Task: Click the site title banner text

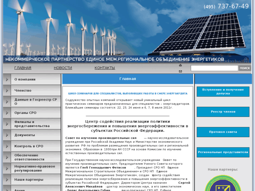Action: click(x=115, y=59)
